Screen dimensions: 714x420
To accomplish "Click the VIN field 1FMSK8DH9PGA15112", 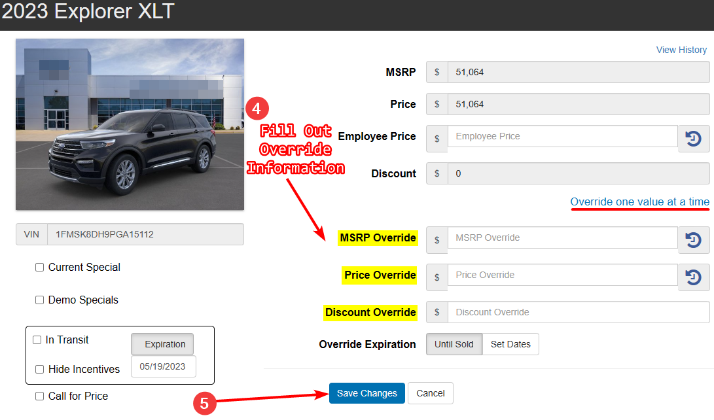I will (145, 234).
